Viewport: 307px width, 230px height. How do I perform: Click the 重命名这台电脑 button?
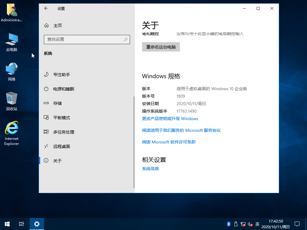[161, 47]
